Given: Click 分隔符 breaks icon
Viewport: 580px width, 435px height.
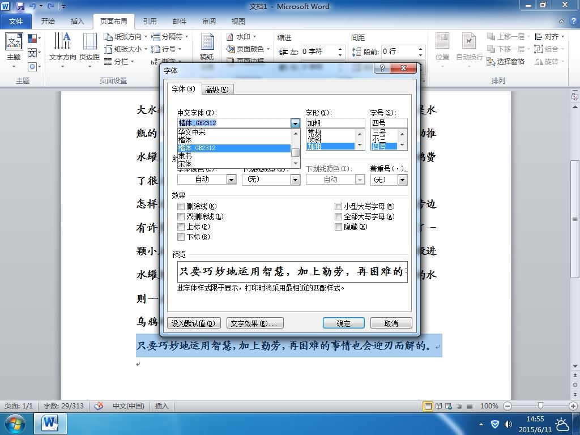Looking at the screenshot, I should 156,37.
